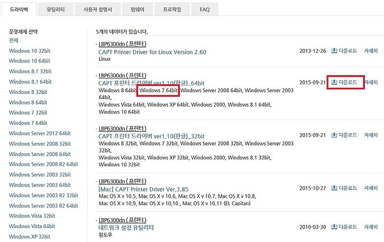Filter by Windows Server 2003 R2 64bit
Viewport: 384px width, 242px height.
pos(43,206)
